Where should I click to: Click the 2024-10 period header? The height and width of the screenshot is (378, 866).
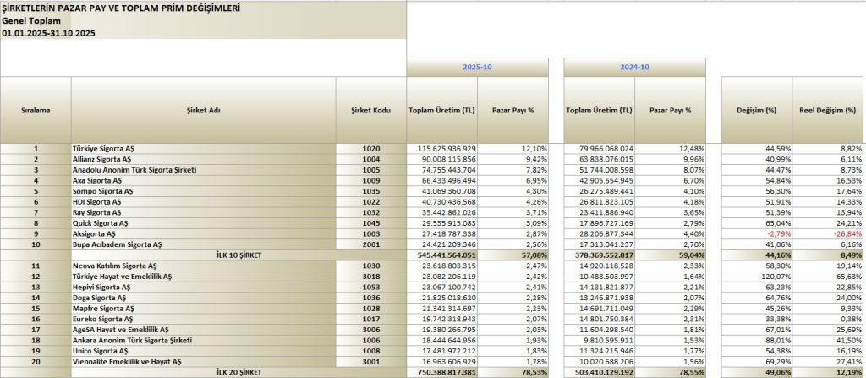634,66
